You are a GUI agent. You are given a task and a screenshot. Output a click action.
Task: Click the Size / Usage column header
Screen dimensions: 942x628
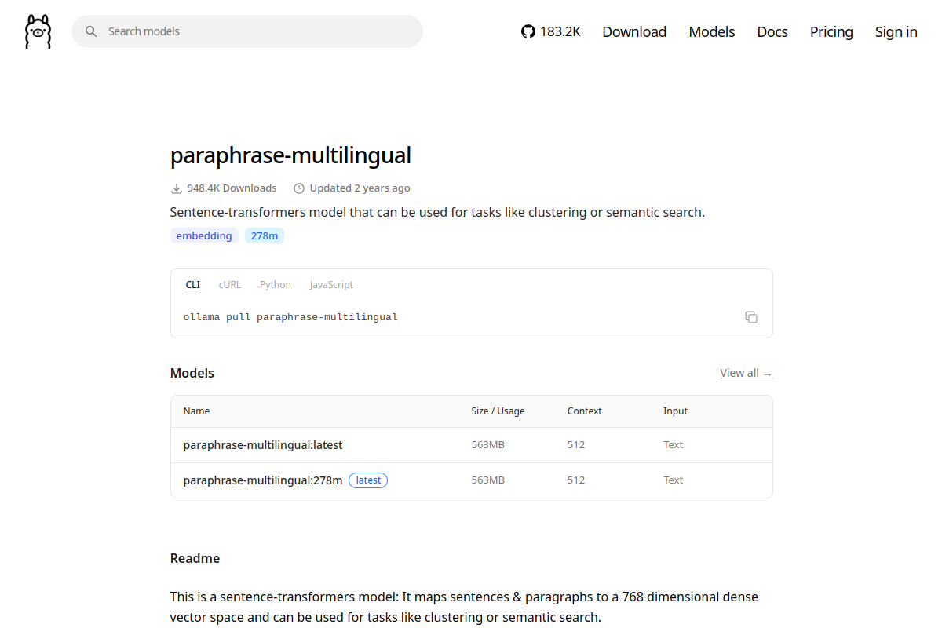(x=498, y=411)
